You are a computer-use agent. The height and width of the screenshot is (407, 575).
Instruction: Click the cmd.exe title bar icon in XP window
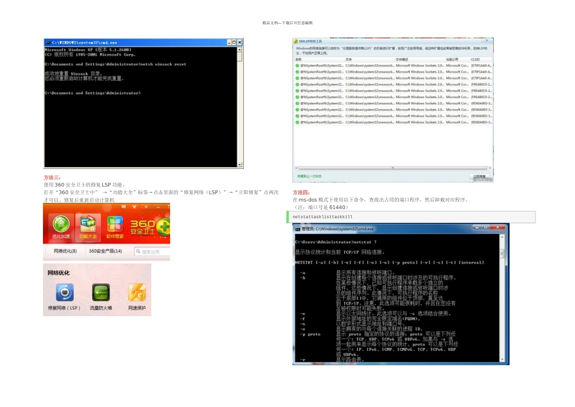tap(48, 42)
